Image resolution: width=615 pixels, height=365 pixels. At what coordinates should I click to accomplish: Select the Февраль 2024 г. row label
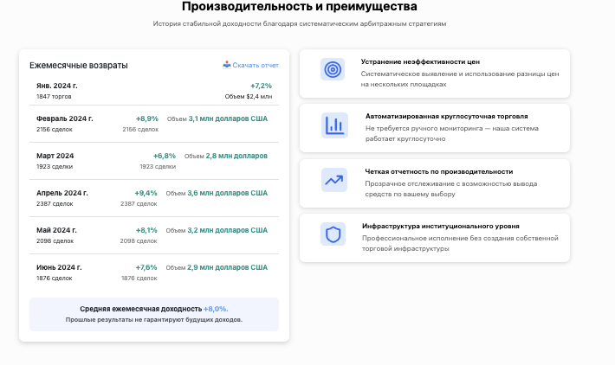[x=65, y=118]
